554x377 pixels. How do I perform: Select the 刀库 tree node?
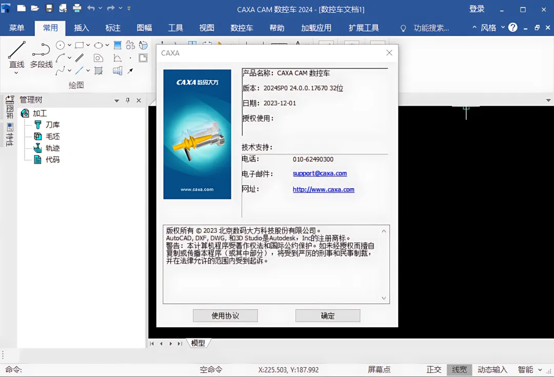(x=47, y=125)
